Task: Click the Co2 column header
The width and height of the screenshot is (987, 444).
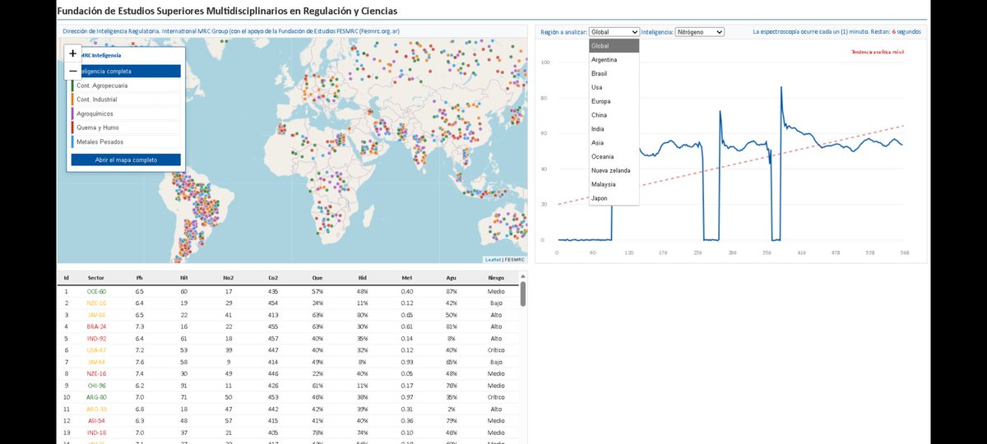Action: [272, 278]
